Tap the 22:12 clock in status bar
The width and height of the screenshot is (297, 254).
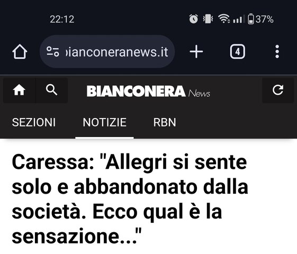pos(62,19)
